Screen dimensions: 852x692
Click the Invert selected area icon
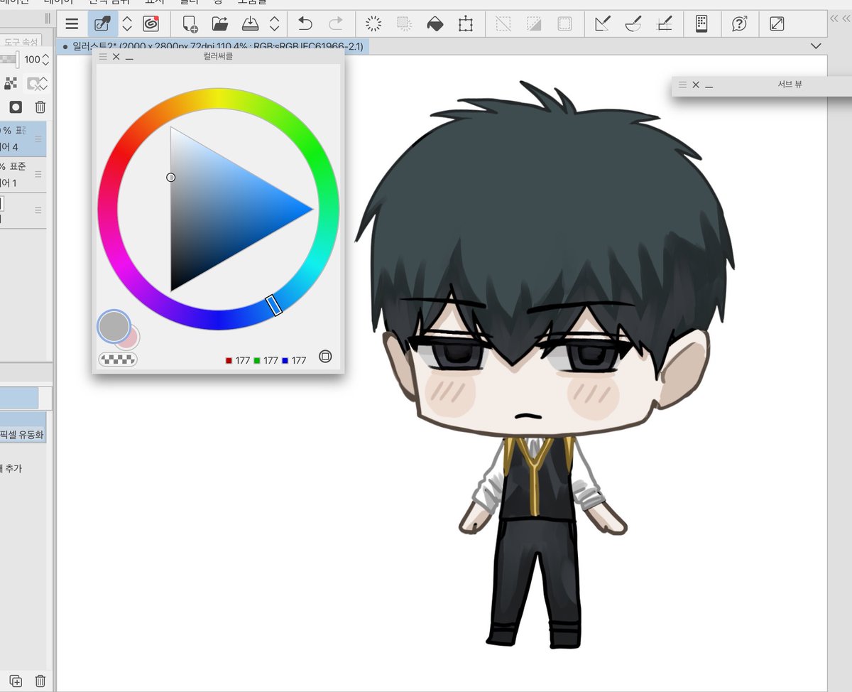point(534,24)
